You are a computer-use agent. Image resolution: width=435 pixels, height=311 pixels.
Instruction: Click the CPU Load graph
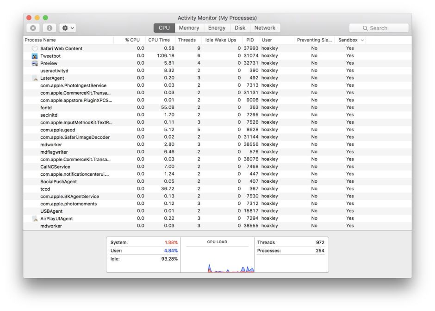pyautogui.click(x=217, y=258)
